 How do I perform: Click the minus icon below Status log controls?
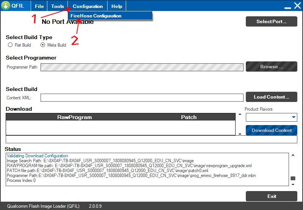click(x=293, y=184)
